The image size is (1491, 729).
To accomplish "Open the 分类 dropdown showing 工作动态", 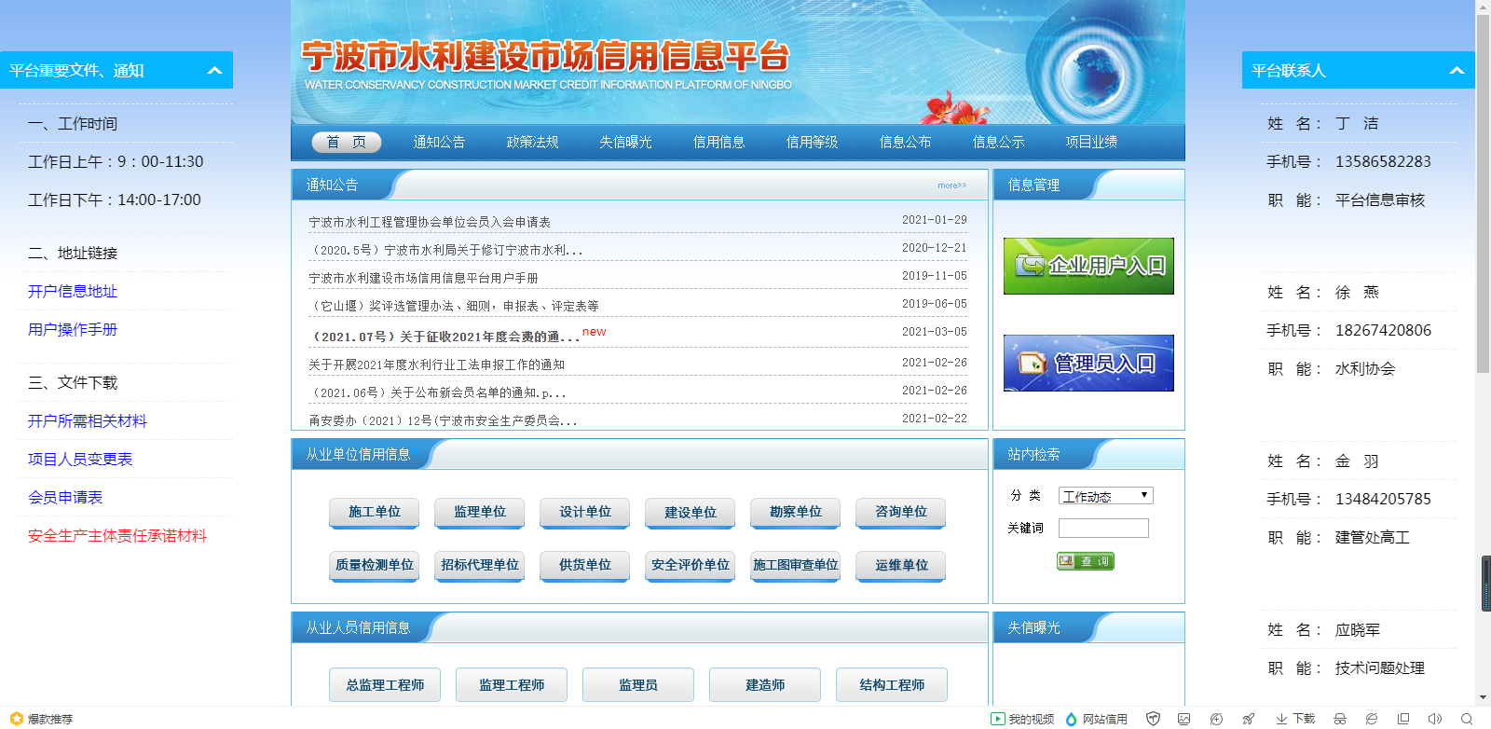I will [x=1105, y=496].
